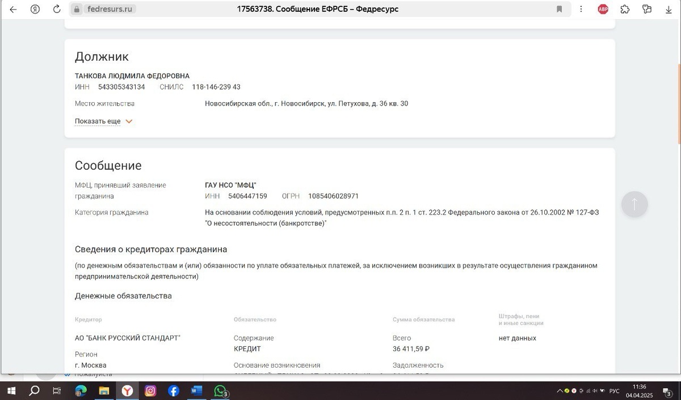Click the debtor ИНН value 543305343134

[121, 87]
